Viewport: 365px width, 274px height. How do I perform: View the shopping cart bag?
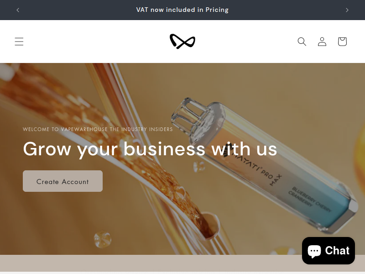click(342, 42)
